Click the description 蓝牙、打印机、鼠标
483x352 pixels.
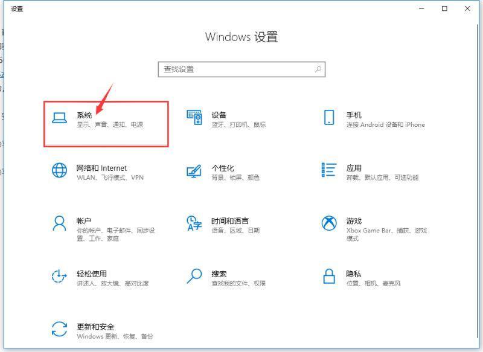tap(238, 125)
